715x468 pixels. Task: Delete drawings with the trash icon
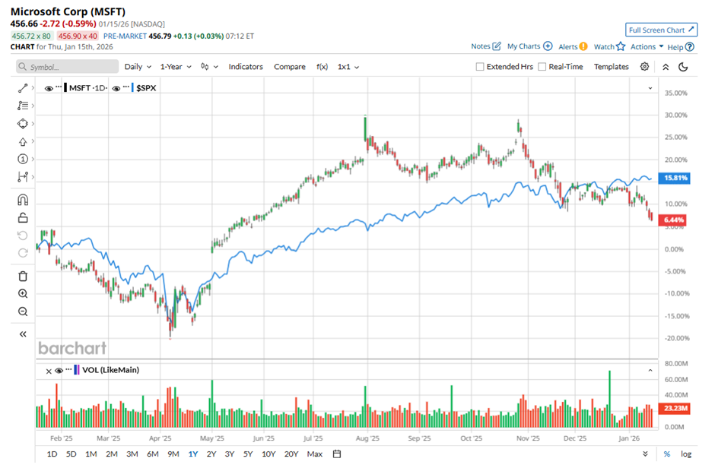click(x=23, y=277)
